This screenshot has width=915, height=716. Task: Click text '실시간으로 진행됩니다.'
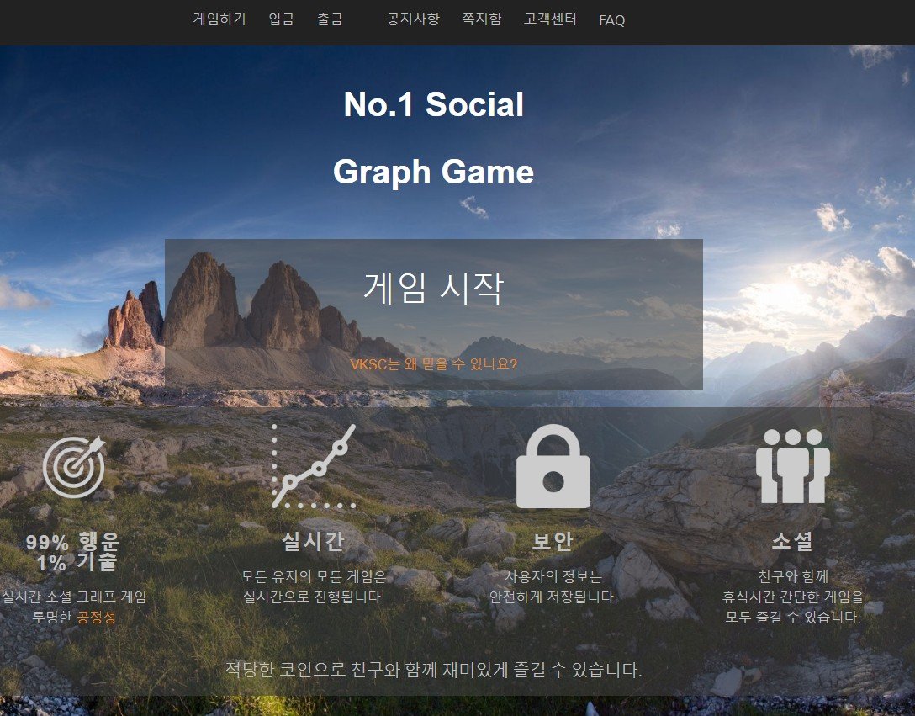point(314,597)
